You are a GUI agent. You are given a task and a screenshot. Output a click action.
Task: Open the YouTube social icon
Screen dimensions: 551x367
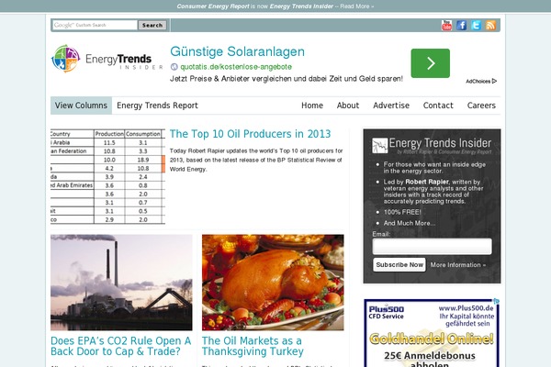[446, 26]
